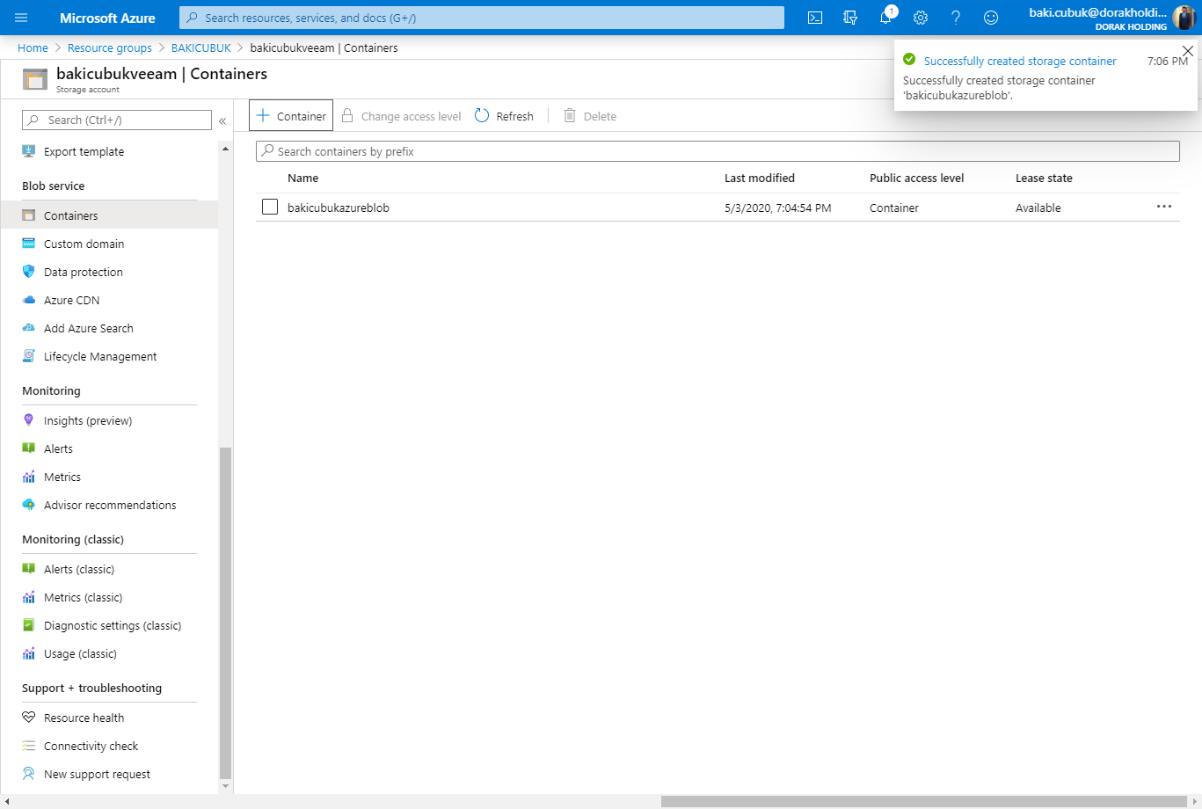Click the Export template icon

point(29,151)
